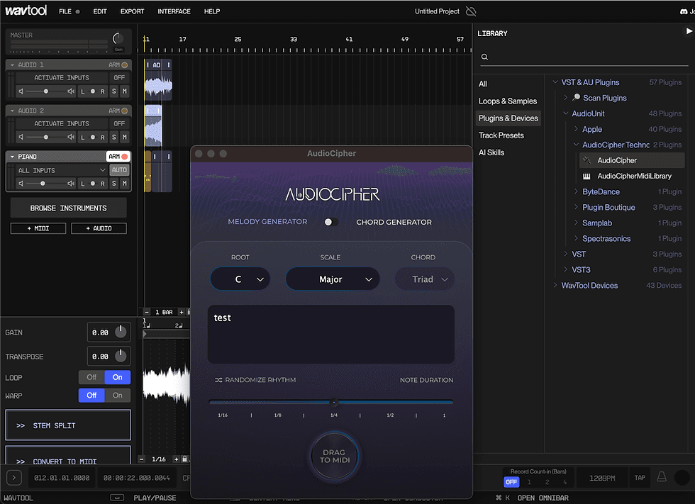
Task: Select AI Skills library category
Action: tap(491, 152)
